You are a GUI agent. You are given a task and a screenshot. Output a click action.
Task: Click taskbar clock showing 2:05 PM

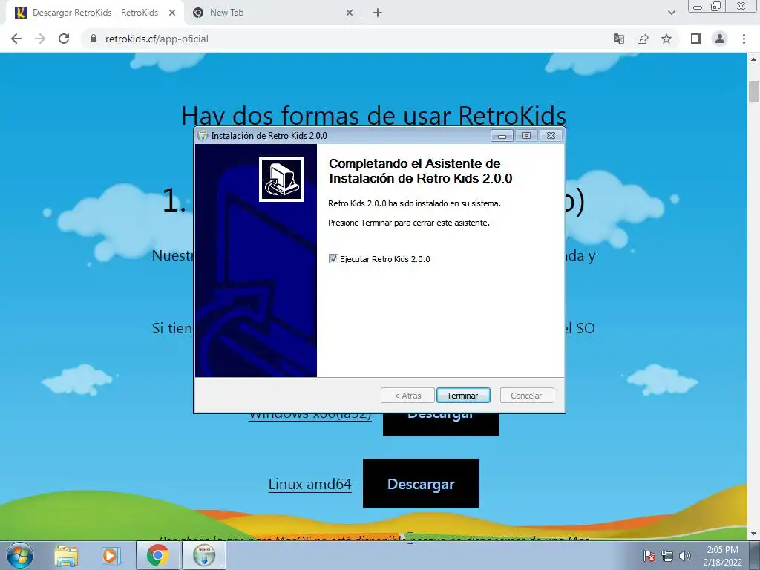pyautogui.click(x=722, y=556)
